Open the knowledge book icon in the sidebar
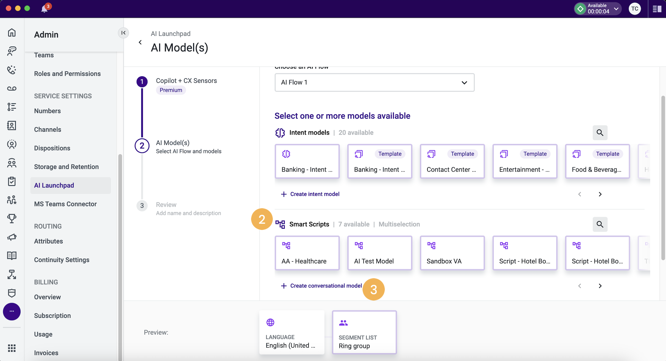 point(12,256)
